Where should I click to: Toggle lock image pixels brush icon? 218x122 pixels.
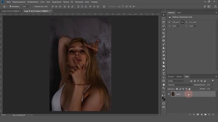[180, 89]
